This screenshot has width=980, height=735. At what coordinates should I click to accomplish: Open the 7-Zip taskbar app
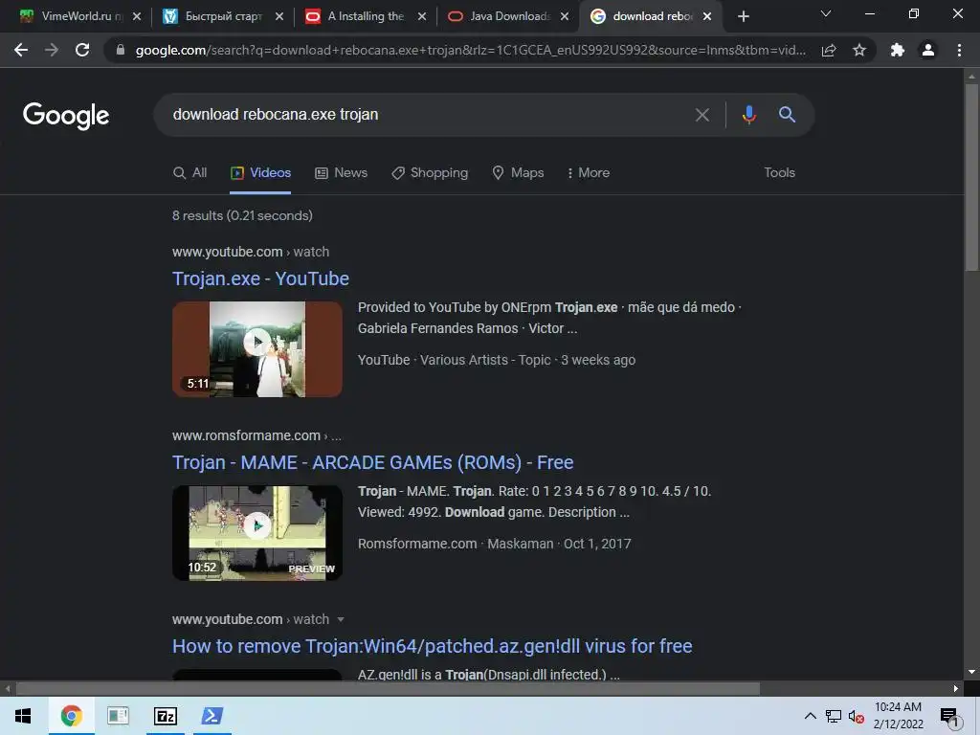166,716
